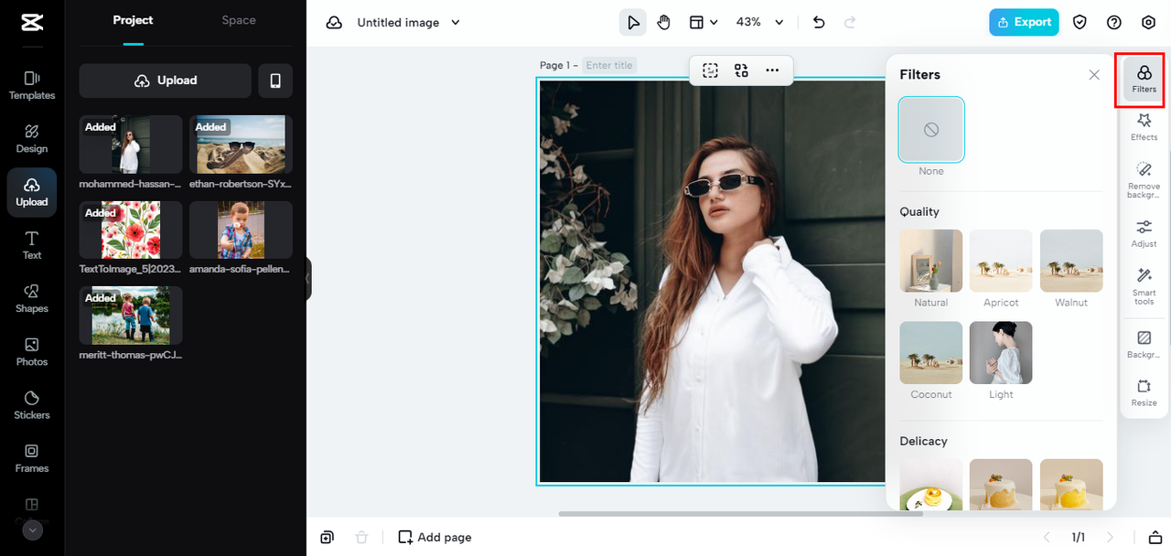This screenshot has height=556, width=1171.
Task: Apply the Natural filter
Action: (931, 261)
